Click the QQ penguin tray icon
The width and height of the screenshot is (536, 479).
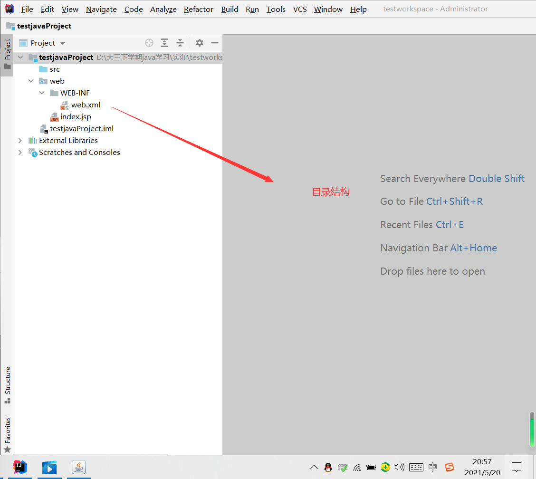(x=328, y=468)
